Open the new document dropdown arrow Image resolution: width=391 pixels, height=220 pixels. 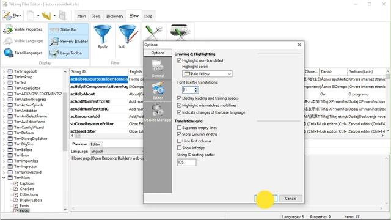pyautogui.click(x=38, y=15)
